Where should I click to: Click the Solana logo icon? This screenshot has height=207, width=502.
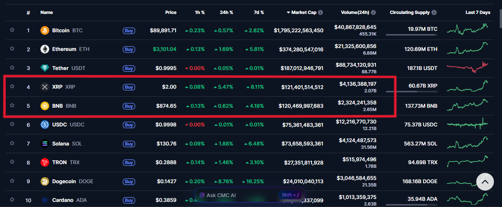(44, 144)
